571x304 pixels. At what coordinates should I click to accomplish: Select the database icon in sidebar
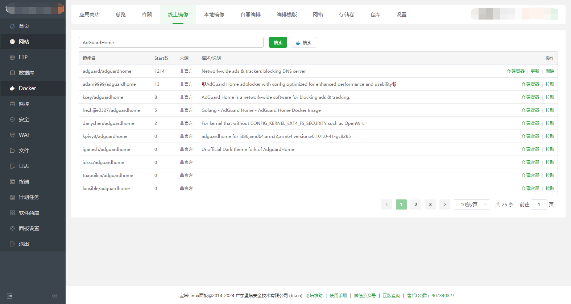12,73
